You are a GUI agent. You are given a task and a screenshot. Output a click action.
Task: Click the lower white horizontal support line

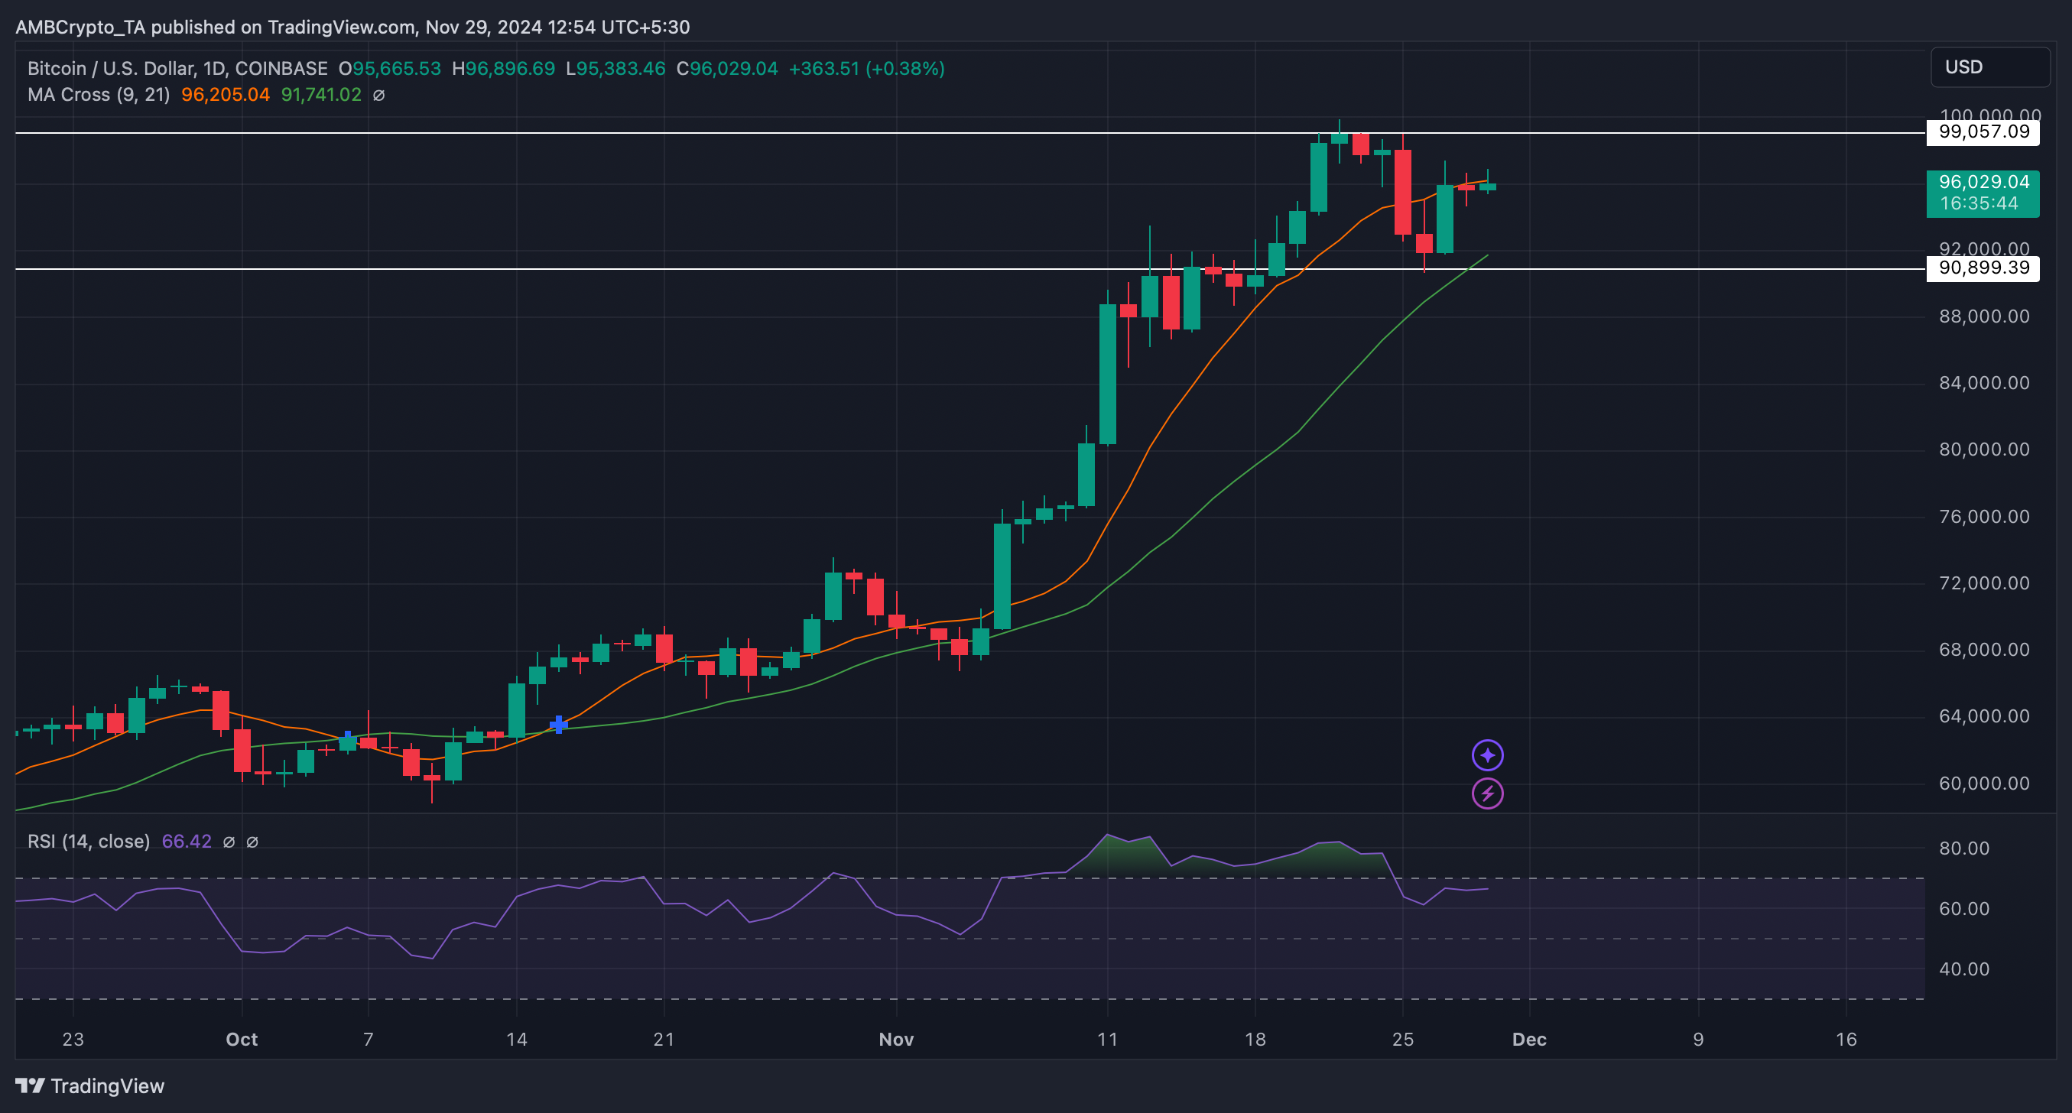point(970,268)
